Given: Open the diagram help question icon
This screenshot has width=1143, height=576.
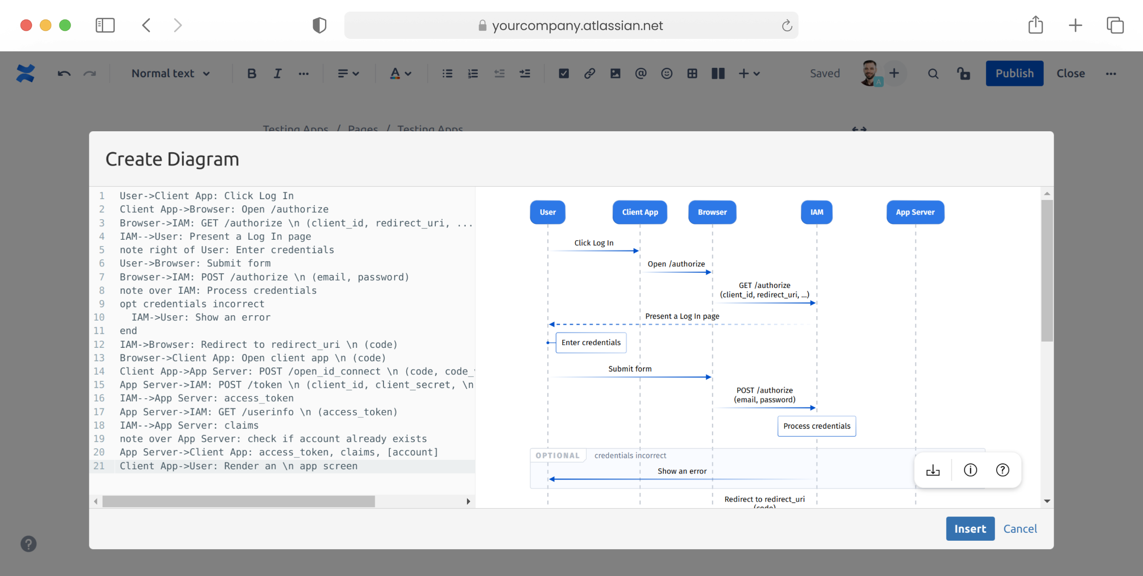Looking at the screenshot, I should point(1002,470).
